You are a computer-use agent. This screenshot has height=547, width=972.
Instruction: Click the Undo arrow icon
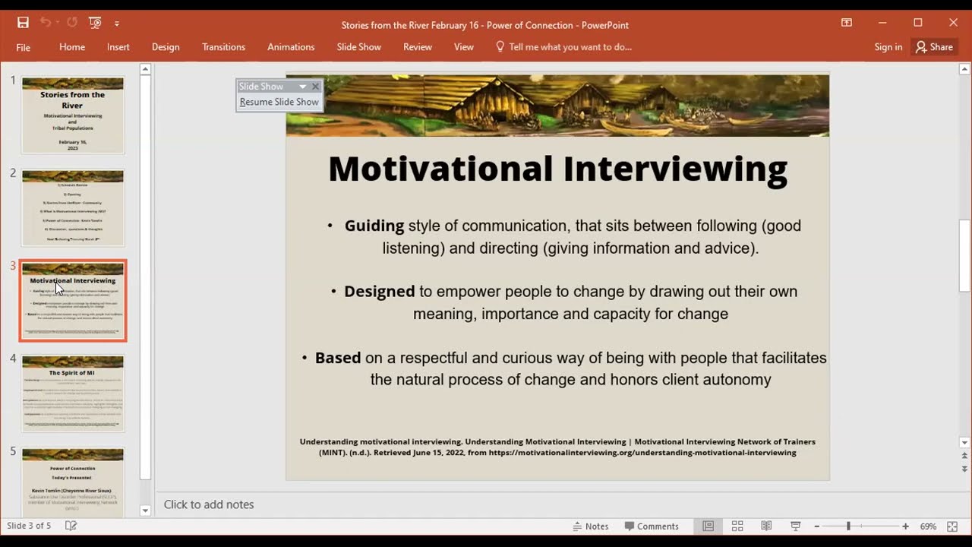click(x=45, y=23)
